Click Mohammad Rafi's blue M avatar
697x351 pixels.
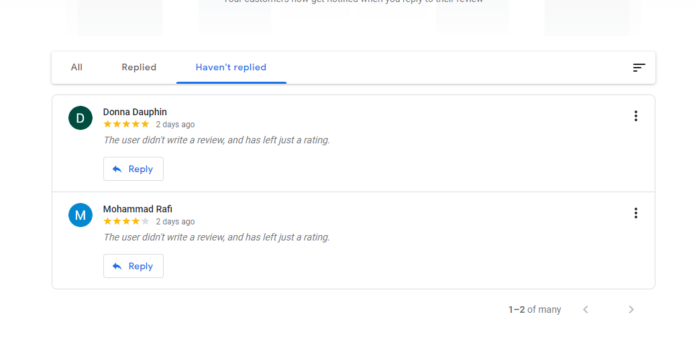[x=81, y=215]
